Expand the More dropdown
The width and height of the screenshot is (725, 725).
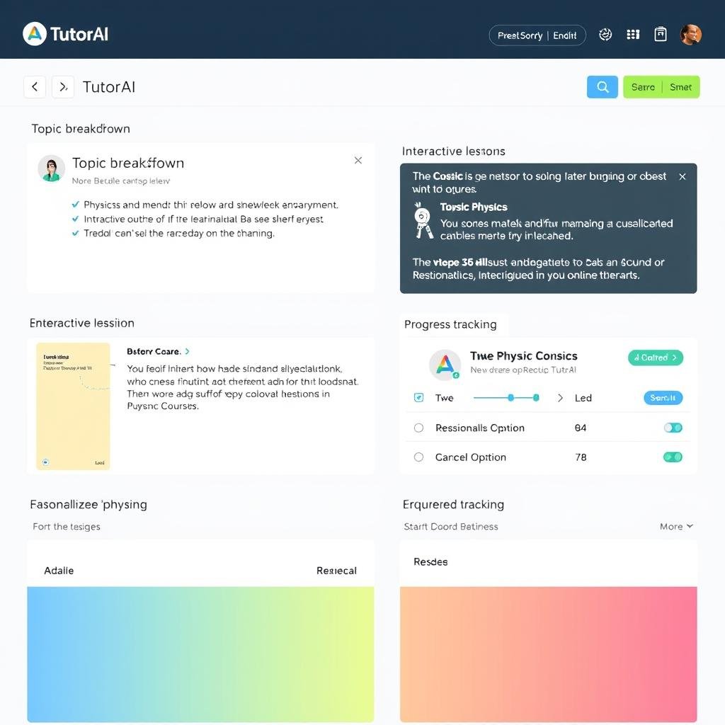pyautogui.click(x=676, y=526)
